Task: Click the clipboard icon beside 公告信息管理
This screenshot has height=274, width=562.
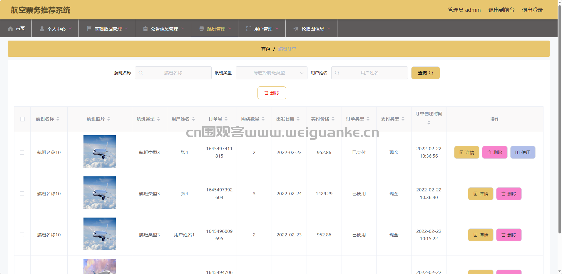Action: tap(145, 29)
